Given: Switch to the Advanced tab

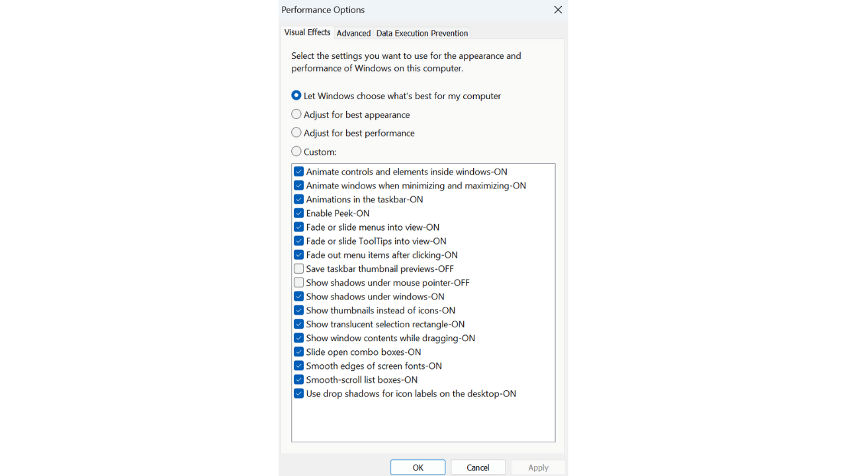Looking at the screenshot, I should pos(353,33).
